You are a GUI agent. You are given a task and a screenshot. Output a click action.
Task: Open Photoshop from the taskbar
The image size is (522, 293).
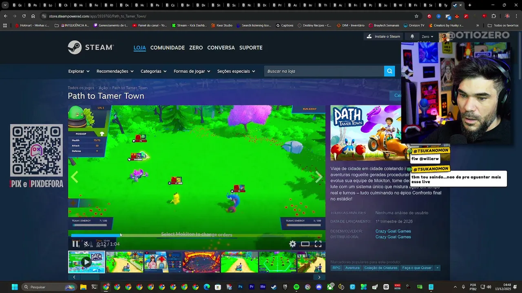[x=240, y=287]
